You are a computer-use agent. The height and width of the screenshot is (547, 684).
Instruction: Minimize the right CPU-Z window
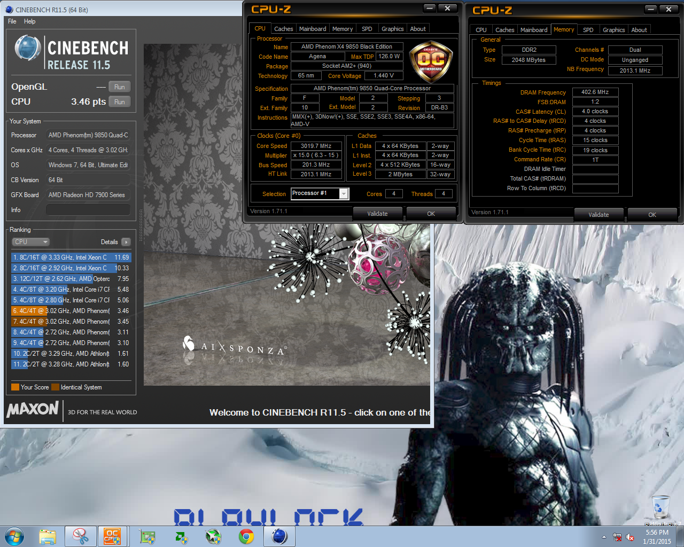(651, 9)
